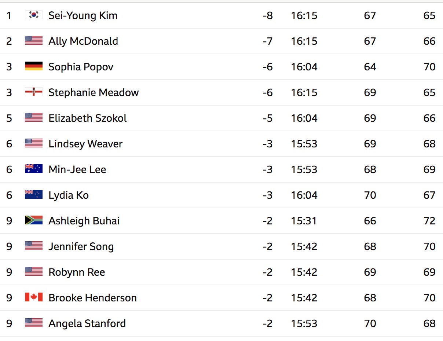Open Lindsey Weaver's player entry
The width and height of the screenshot is (443, 341).
85,144
